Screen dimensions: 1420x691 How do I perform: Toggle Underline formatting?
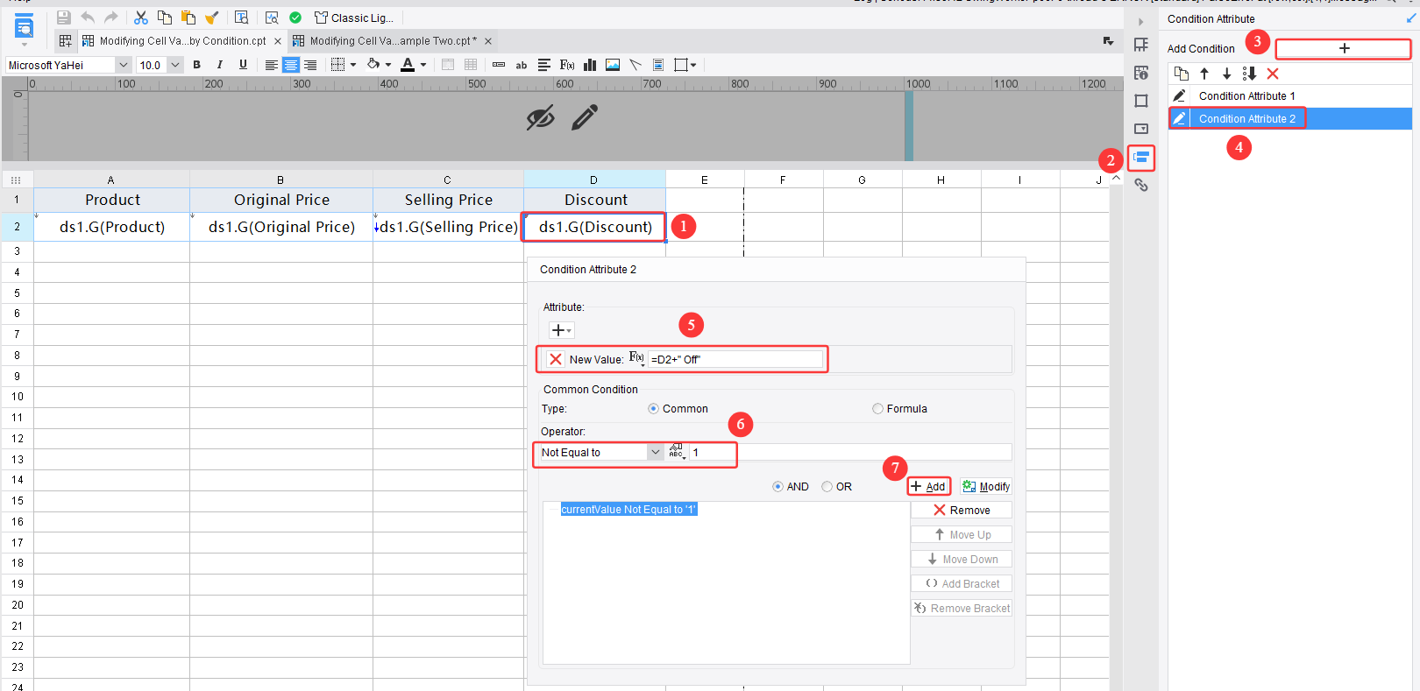[x=243, y=65]
